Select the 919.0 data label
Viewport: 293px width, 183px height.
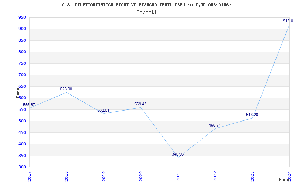[288, 21]
